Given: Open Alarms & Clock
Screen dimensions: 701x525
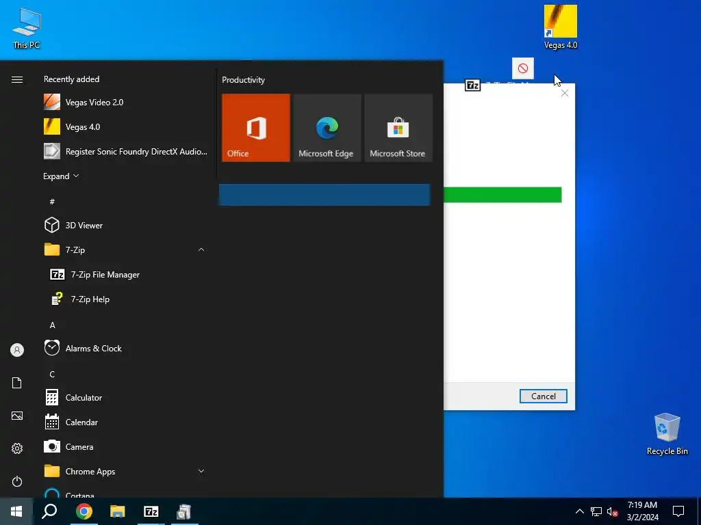Looking at the screenshot, I should coord(125,348).
